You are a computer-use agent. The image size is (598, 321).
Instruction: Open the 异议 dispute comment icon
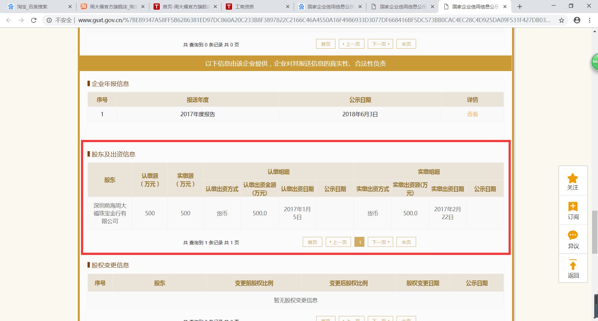pyautogui.click(x=573, y=235)
